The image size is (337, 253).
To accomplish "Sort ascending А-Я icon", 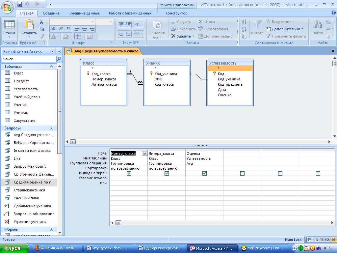I will (x=244, y=22).
